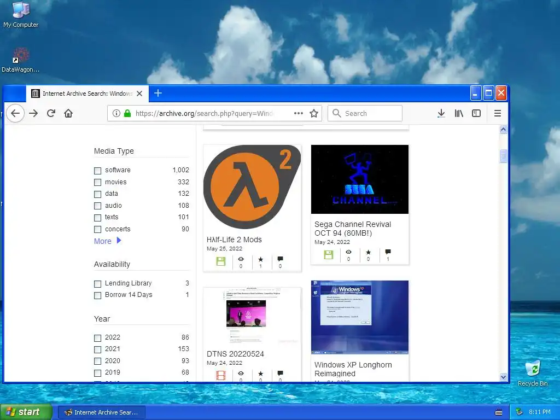Open the page actions three-dot menu
Image resolution: width=560 pixels, height=420 pixels.
tap(299, 114)
